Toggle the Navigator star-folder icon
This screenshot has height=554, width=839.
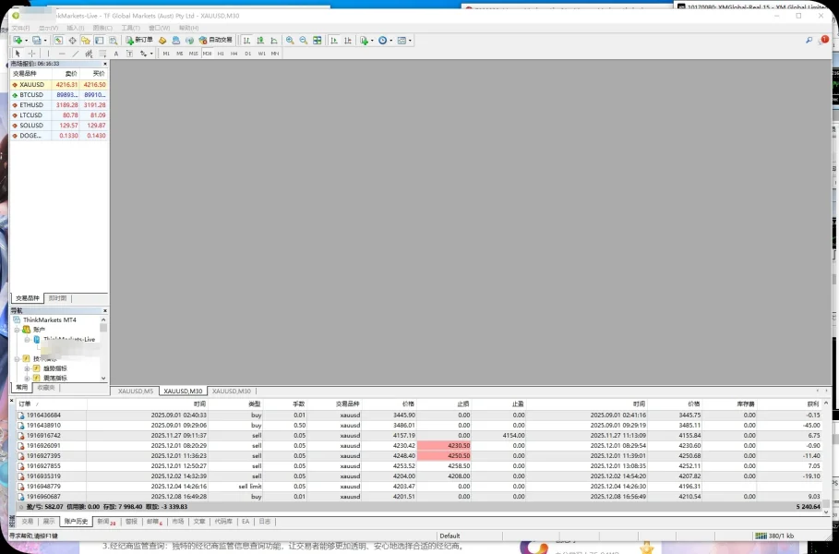tap(86, 40)
